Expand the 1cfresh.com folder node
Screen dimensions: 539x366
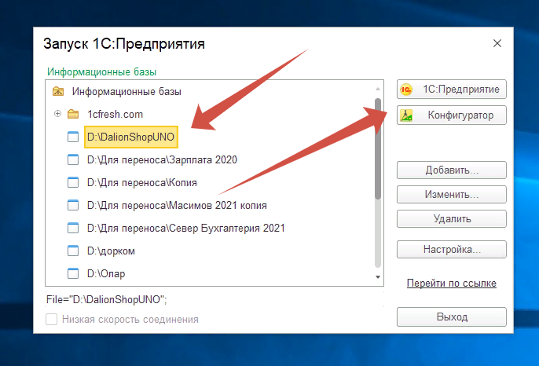pyautogui.click(x=58, y=113)
